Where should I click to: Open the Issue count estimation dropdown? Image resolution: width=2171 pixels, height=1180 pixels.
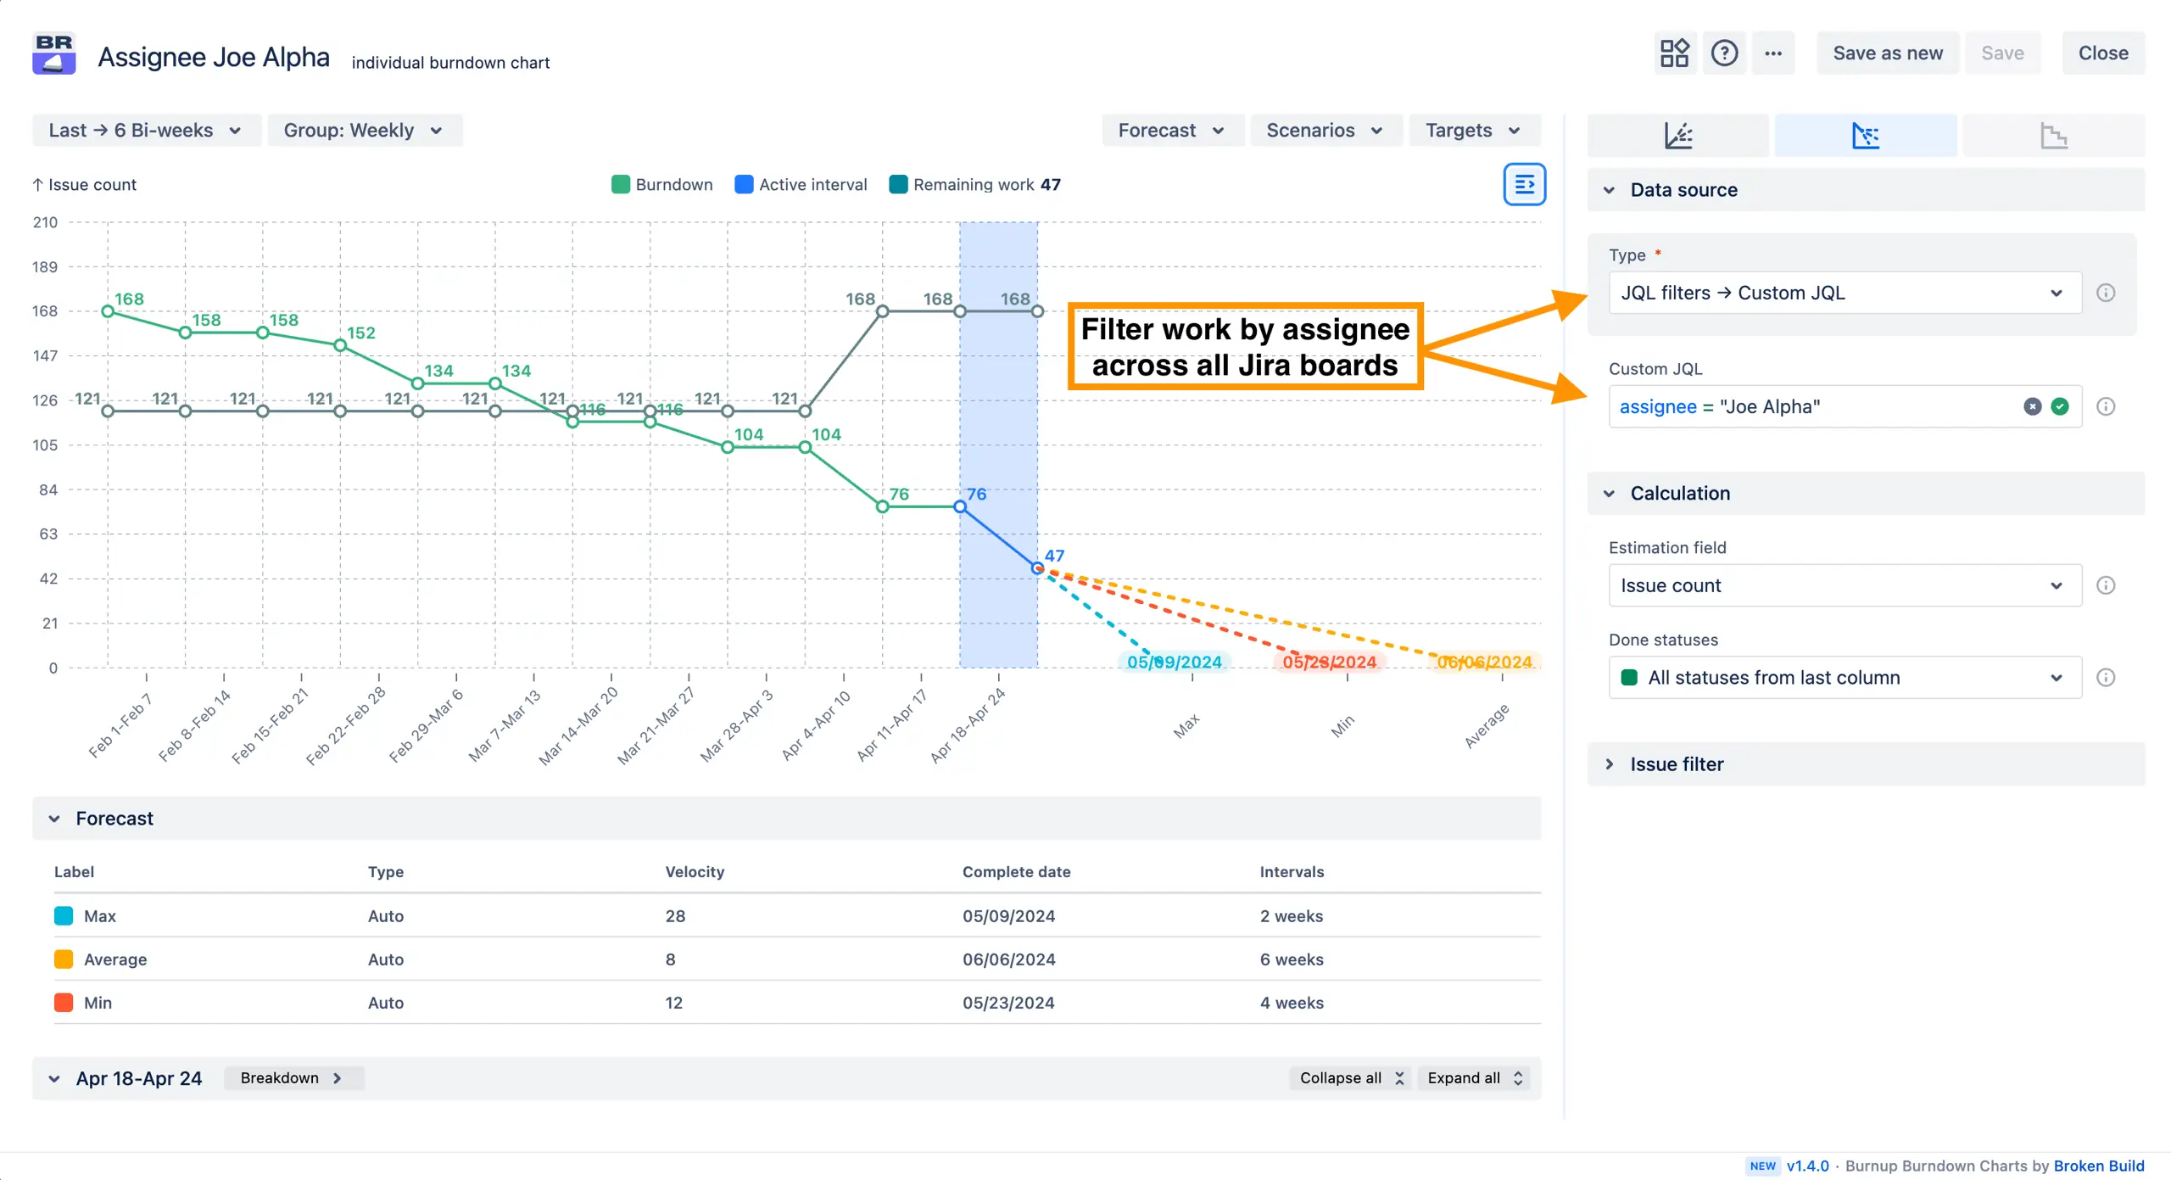point(1845,585)
